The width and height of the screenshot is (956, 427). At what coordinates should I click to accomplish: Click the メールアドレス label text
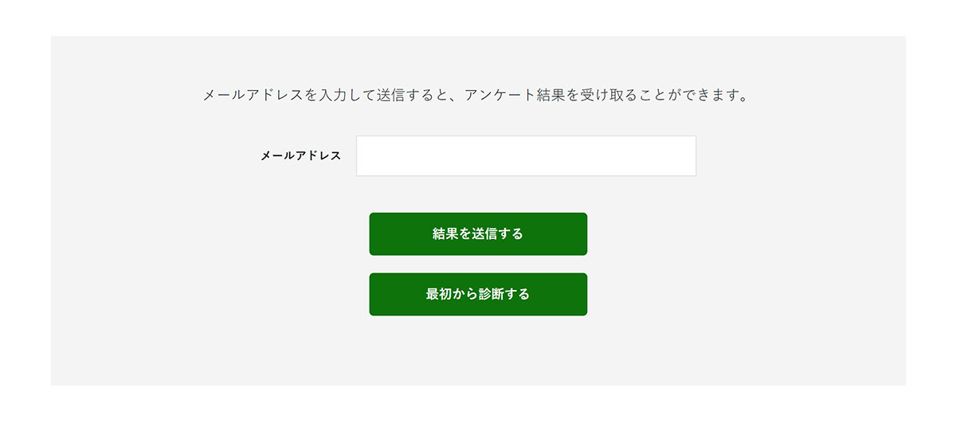(x=300, y=156)
